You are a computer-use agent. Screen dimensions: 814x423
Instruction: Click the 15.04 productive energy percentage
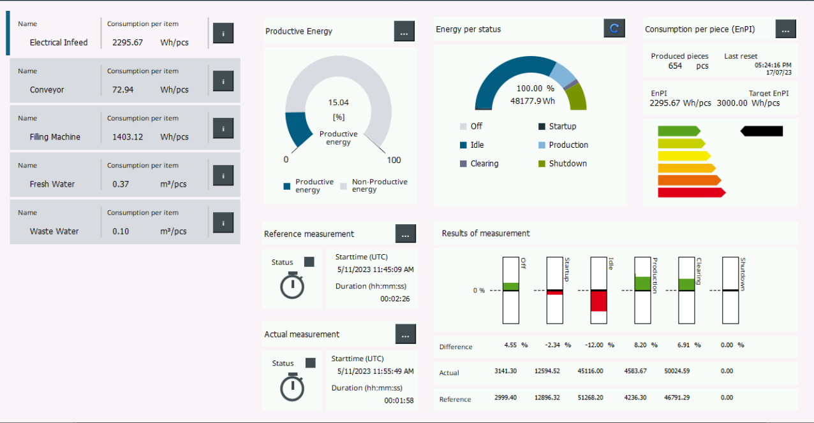click(339, 102)
